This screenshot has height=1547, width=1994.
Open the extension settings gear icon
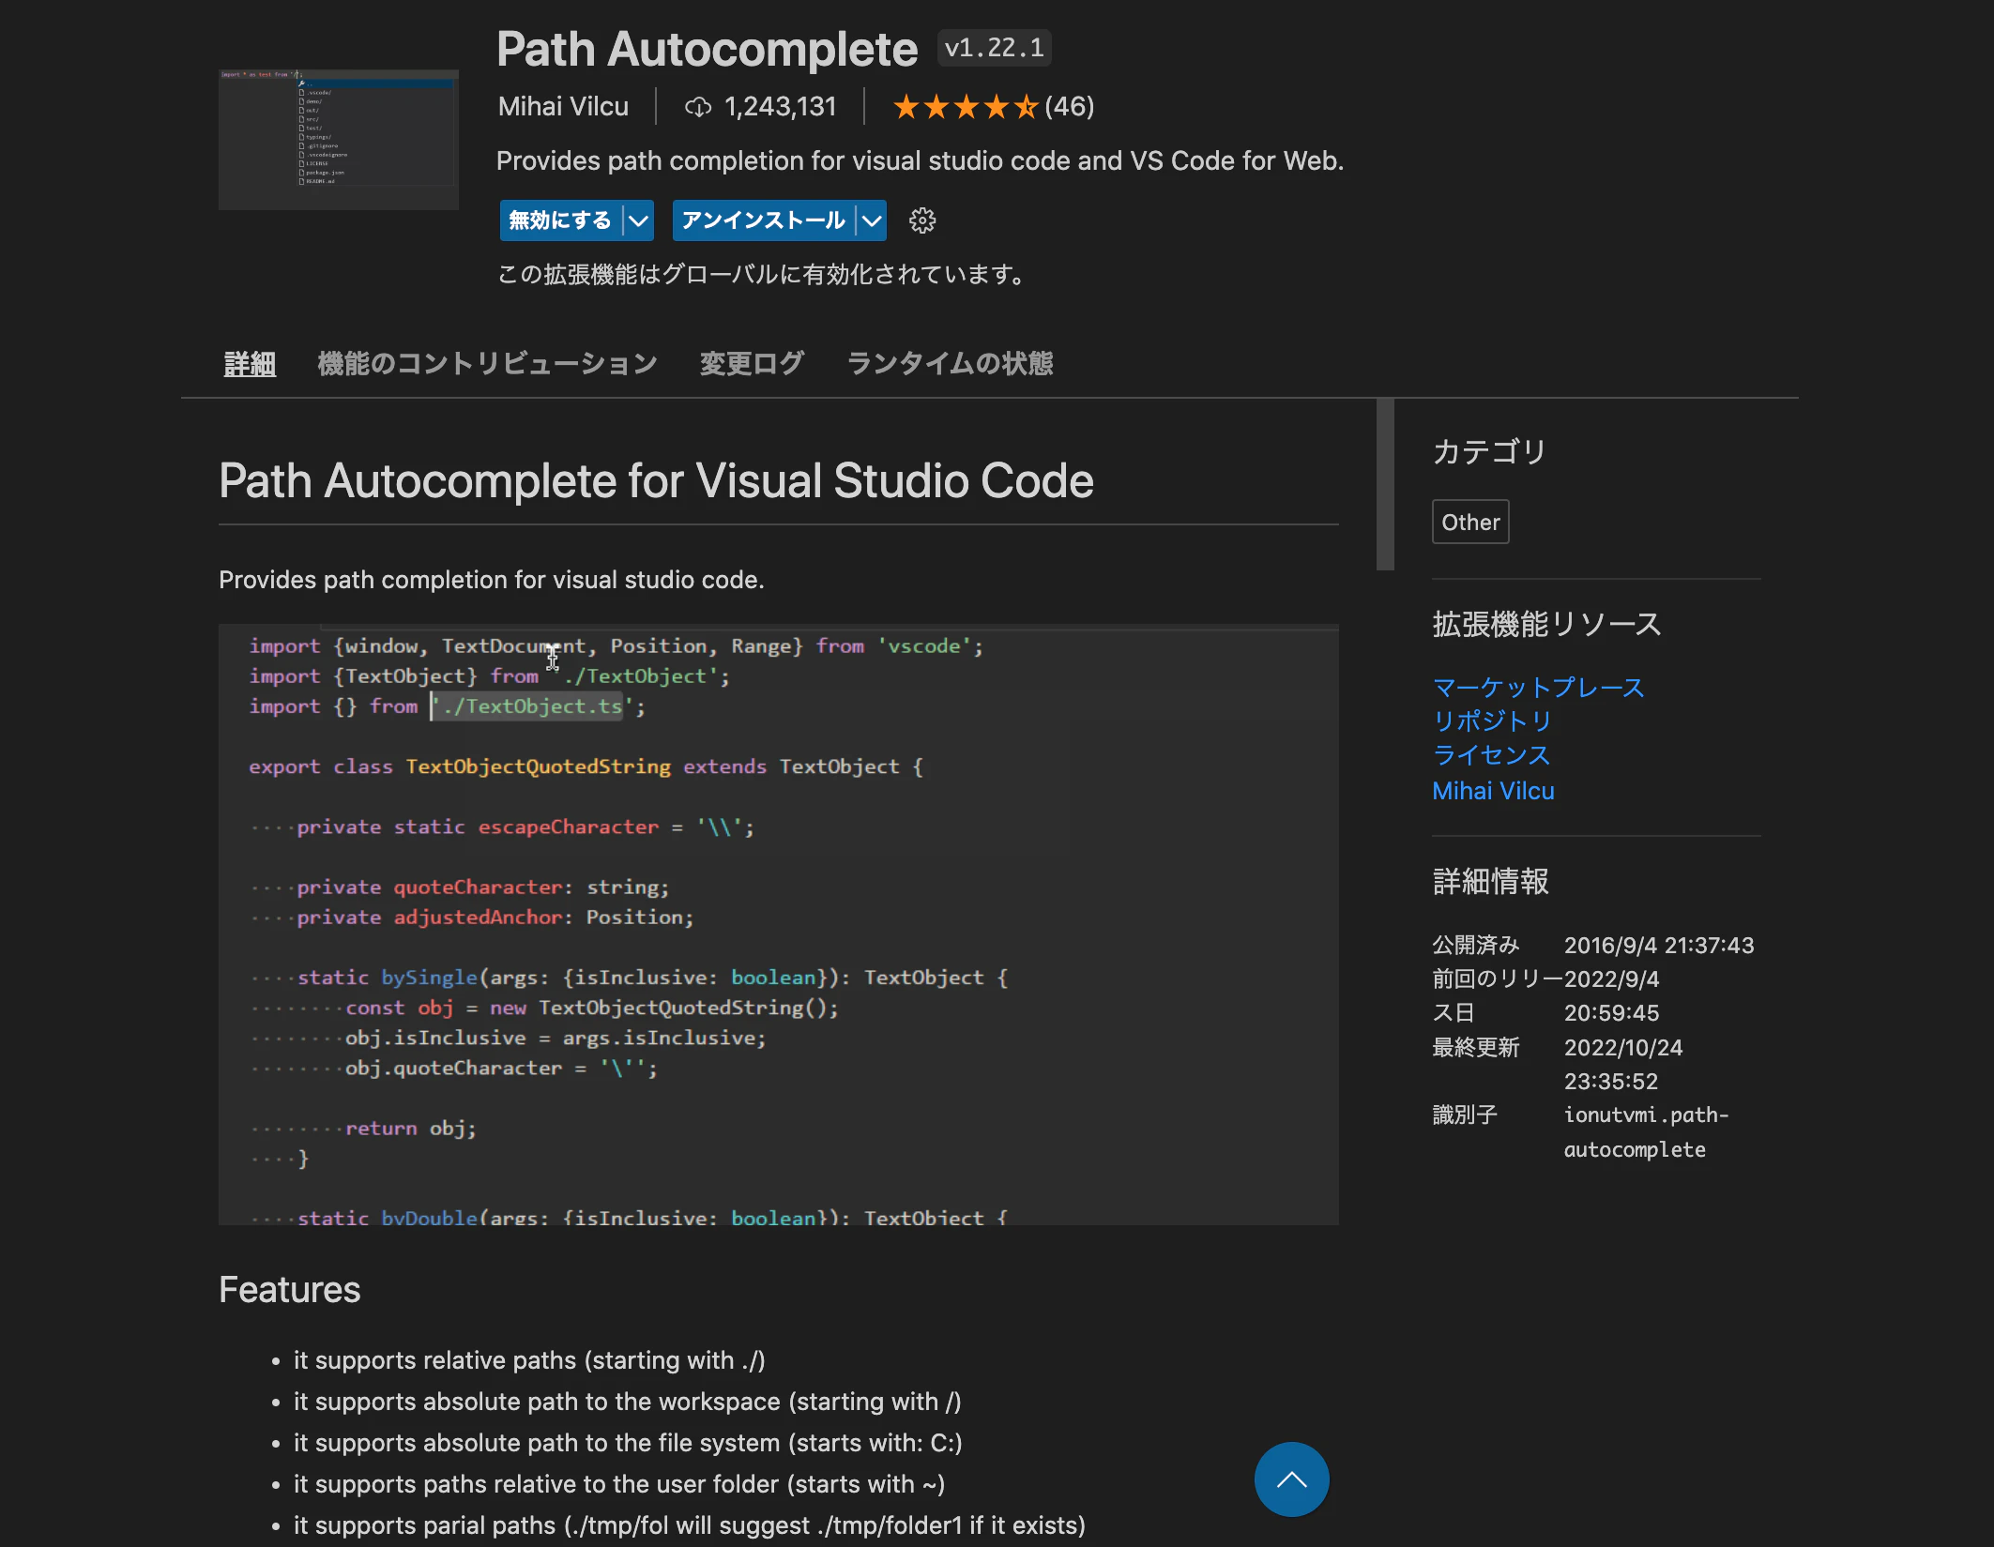click(922, 220)
